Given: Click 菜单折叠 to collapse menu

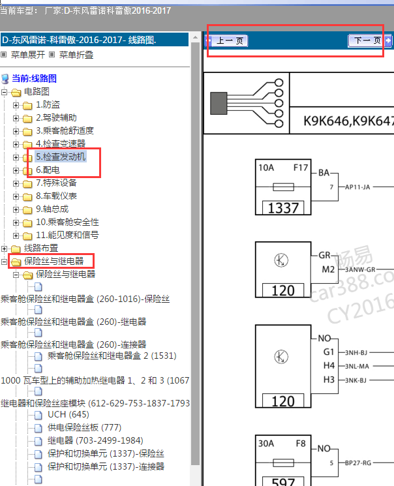Looking at the screenshot, I should coord(76,55).
